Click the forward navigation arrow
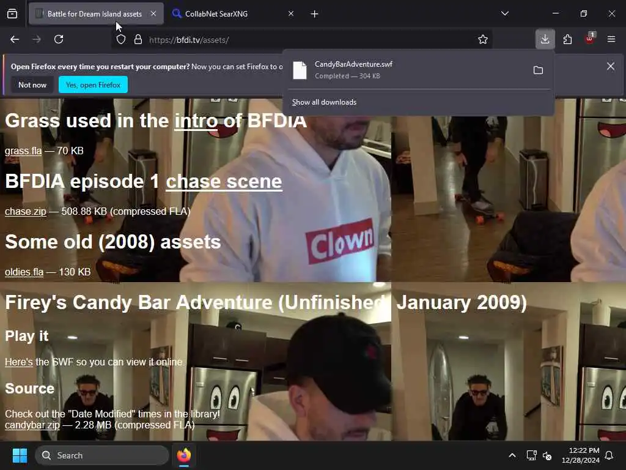 click(x=37, y=39)
